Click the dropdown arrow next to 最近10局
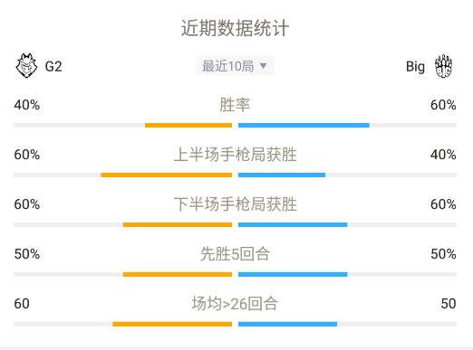This screenshot has width=473, height=350. [263, 66]
